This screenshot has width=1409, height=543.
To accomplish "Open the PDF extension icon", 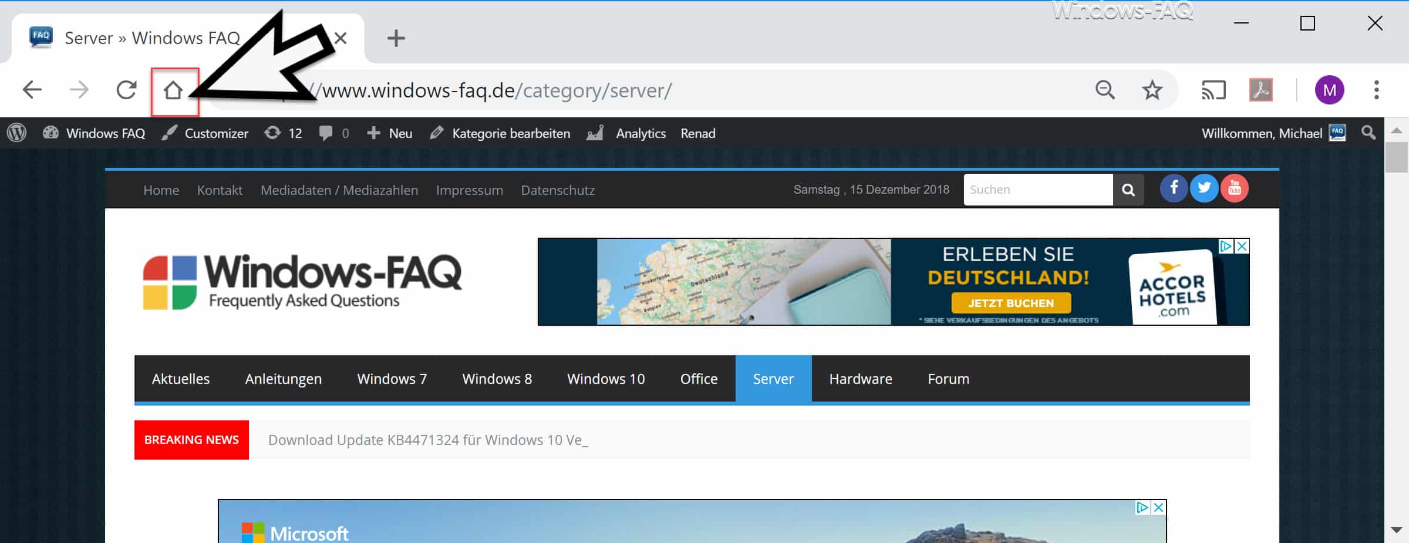I will 1260,90.
